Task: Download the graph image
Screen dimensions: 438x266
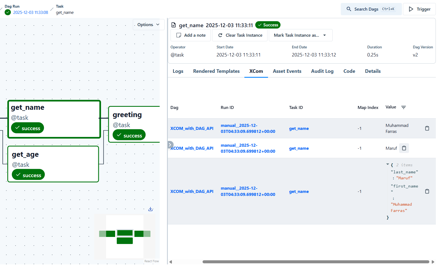Action: (x=150, y=209)
